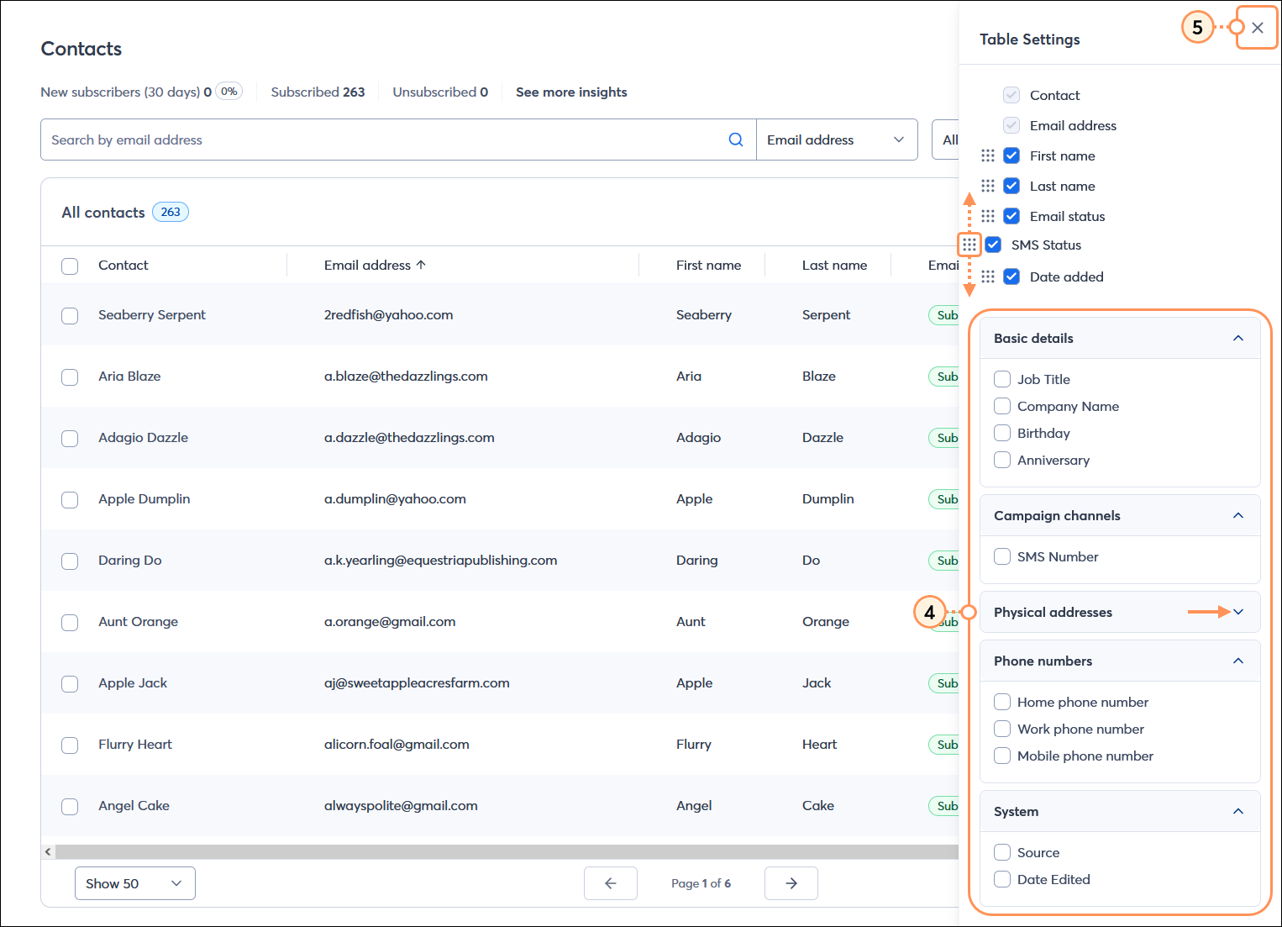Image resolution: width=1282 pixels, height=927 pixels.
Task: Enable the Birthday checkbox
Action: 1002,433
